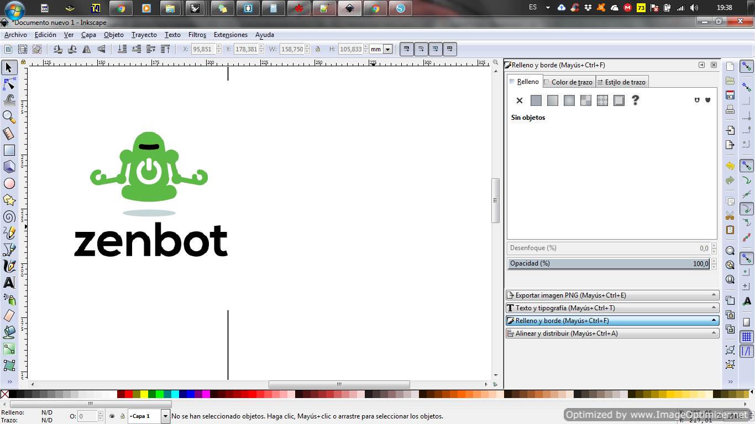Screen dimensions: 755x424
Task: Choose Radial gradient fill button
Action: tap(569, 100)
